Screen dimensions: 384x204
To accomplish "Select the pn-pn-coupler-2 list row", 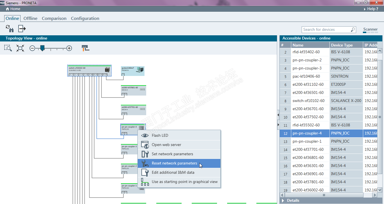I will pos(328,60).
